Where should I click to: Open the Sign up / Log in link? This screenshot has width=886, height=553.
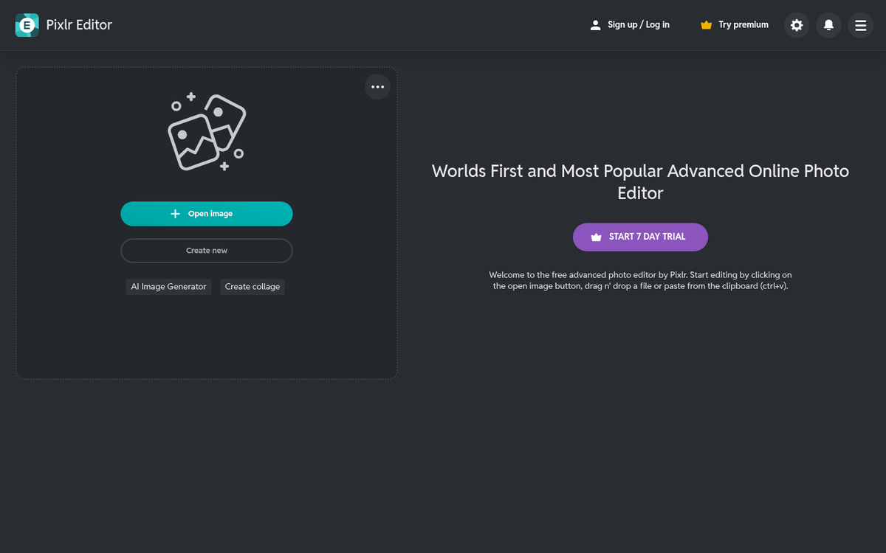point(638,25)
